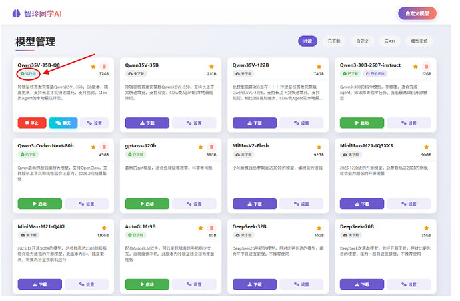Delete Qwen3-30B-2507-instruct with trash icon
This screenshot has width=460, height=301.
pos(427,67)
